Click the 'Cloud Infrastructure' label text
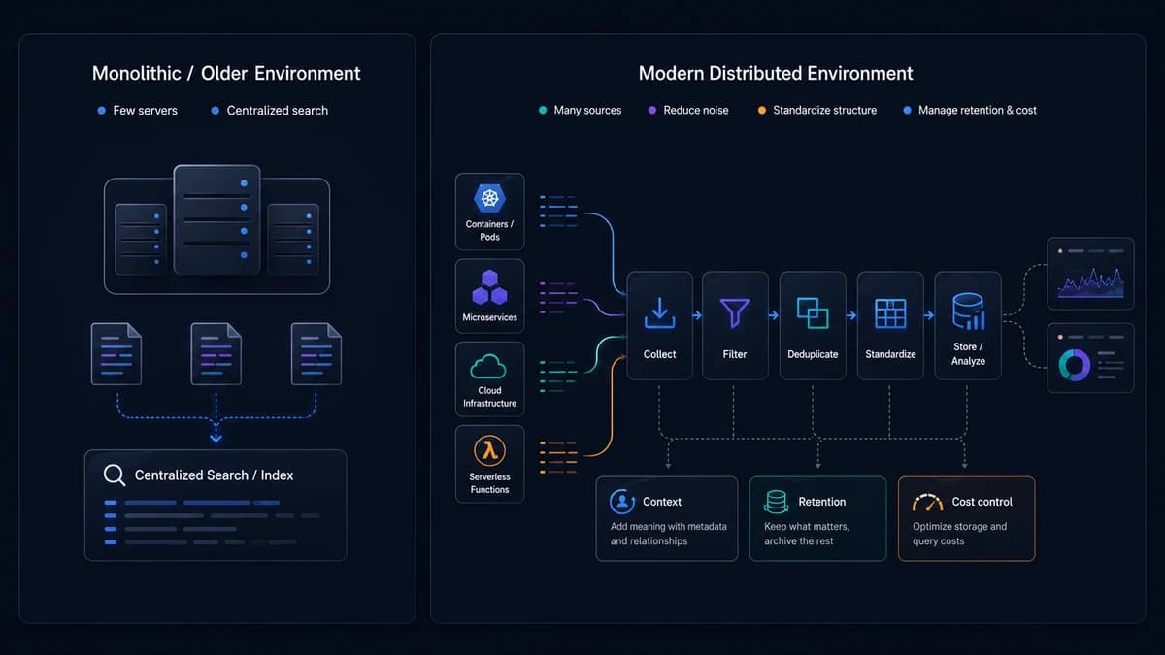This screenshot has height=655, width=1165. [x=489, y=396]
